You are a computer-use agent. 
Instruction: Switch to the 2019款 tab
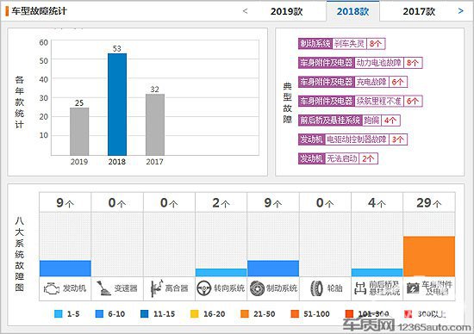point(286,11)
